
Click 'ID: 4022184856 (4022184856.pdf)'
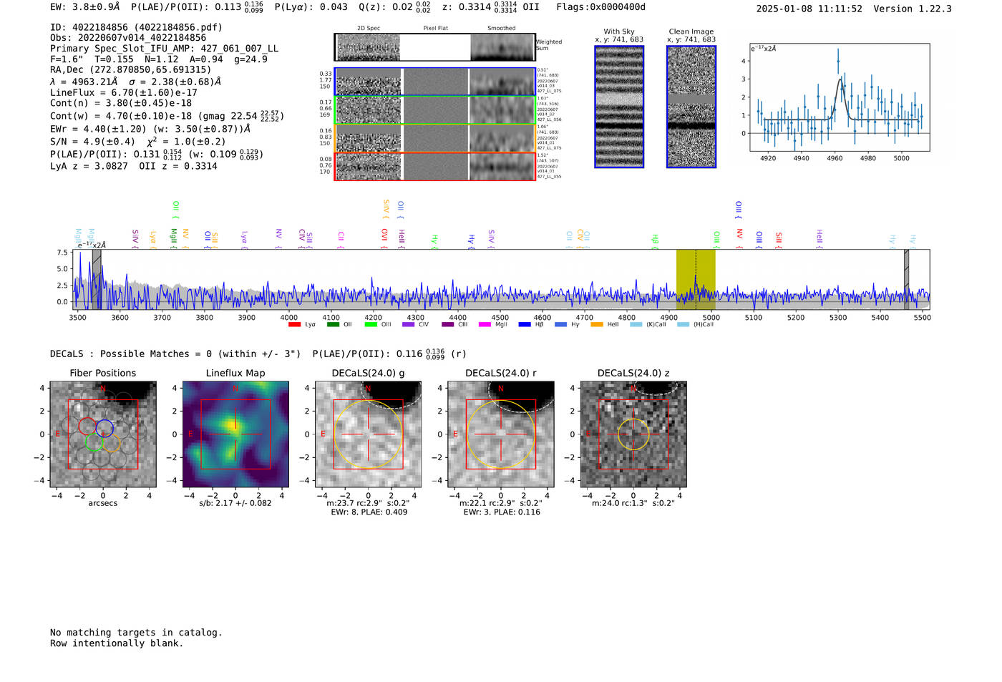tap(136, 27)
